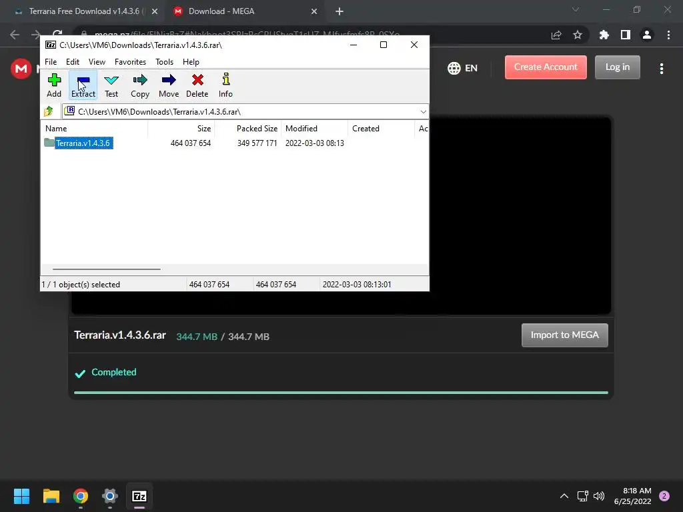683x512 pixels.
Task: Show hidden system tray icons
Action: point(564,496)
